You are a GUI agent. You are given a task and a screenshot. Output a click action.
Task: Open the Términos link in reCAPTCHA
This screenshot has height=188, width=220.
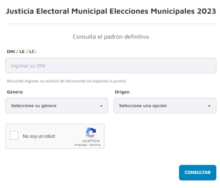point(95,145)
